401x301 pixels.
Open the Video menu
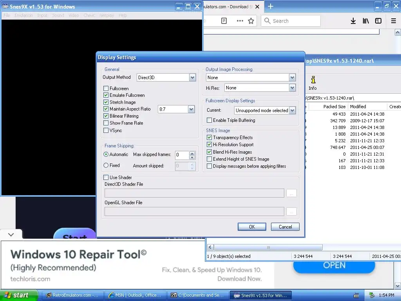point(74,15)
